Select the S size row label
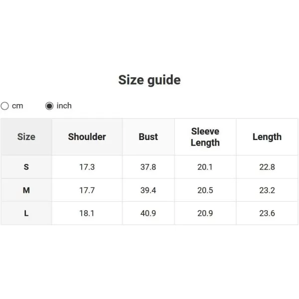 tap(26, 167)
